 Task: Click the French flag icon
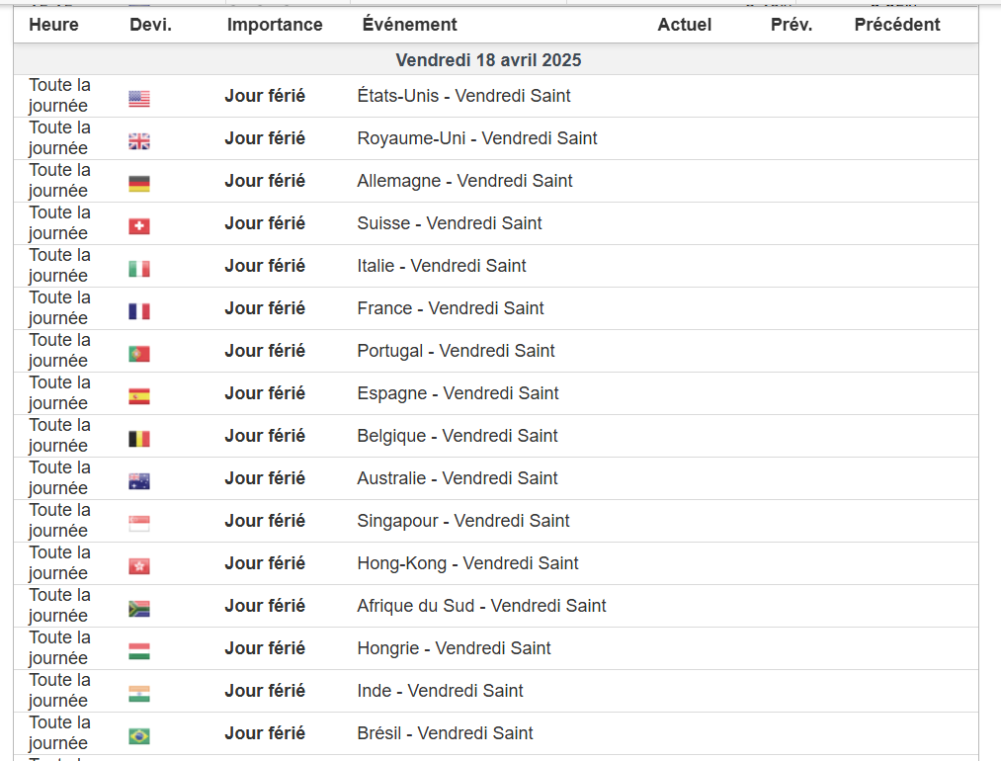(139, 311)
